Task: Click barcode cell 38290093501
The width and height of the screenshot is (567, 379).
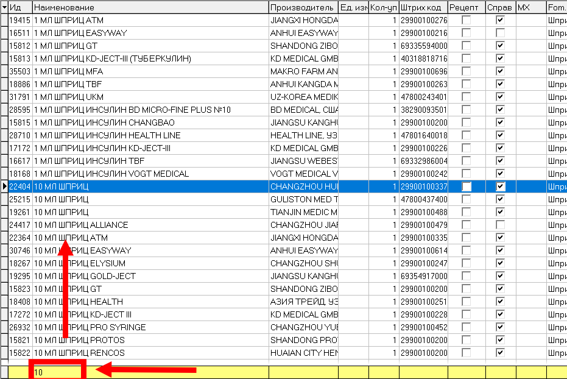Action: pos(423,110)
